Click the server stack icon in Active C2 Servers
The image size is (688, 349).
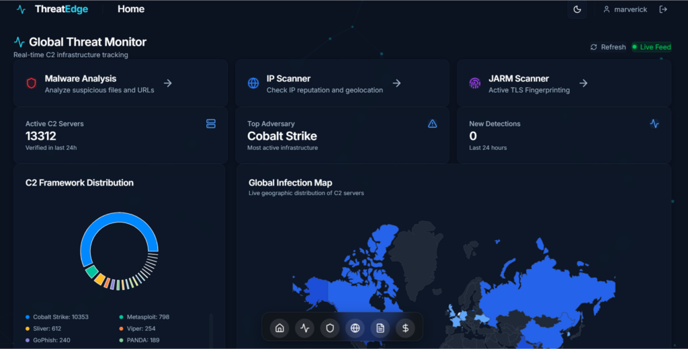[x=210, y=124]
